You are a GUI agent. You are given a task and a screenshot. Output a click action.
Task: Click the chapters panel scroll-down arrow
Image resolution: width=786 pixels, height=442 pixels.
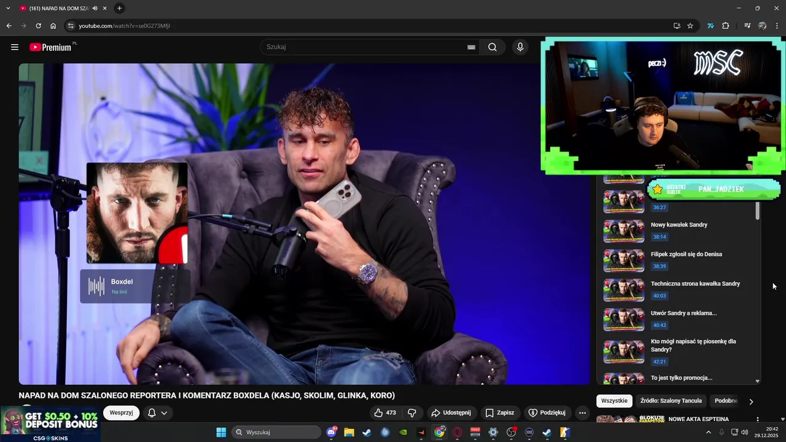pyautogui.click(x=757, y=381)
